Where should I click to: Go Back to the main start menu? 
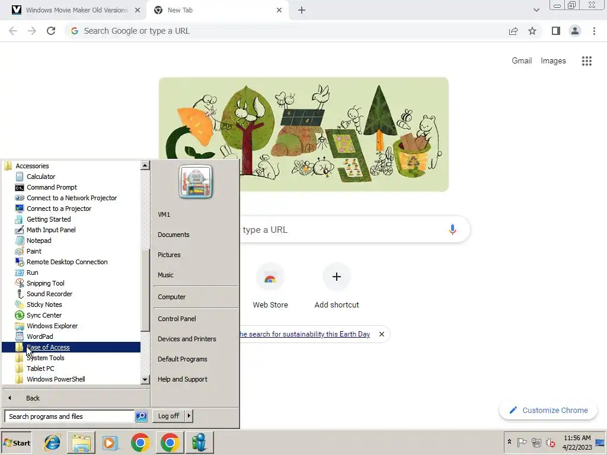(33, 398)
